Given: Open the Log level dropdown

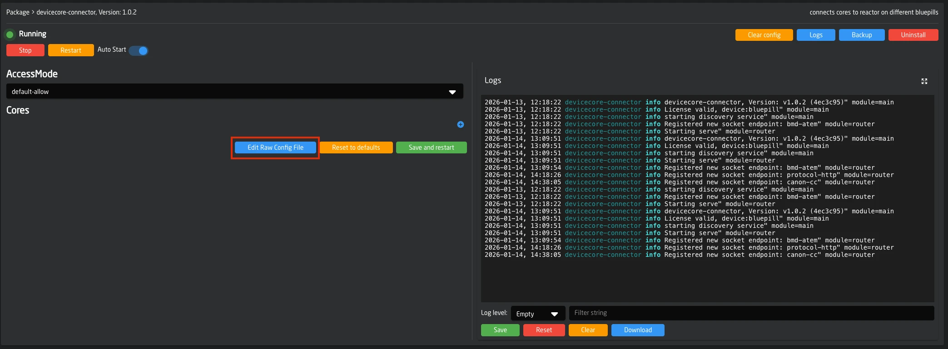Looking at the screenshot, I should pos(538,314).
